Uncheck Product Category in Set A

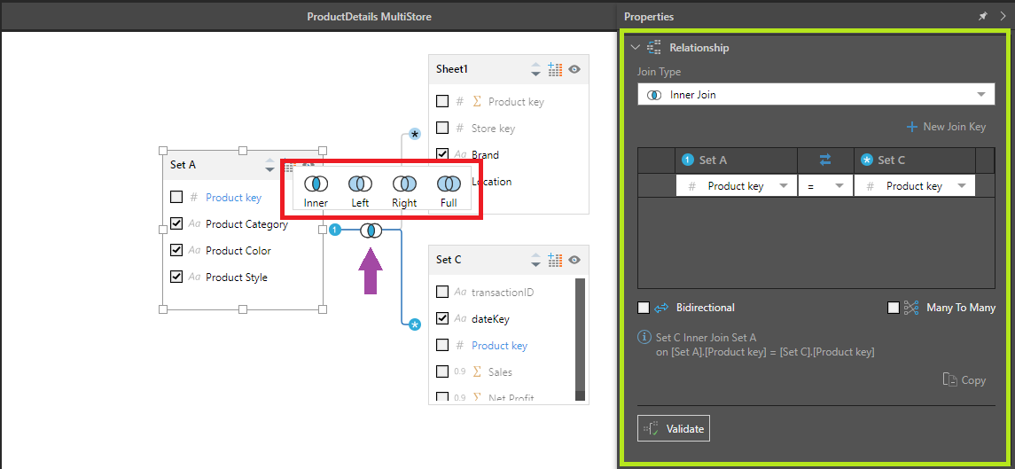(x=176, y=224)
